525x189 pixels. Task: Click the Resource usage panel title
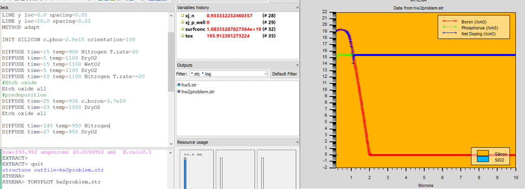click(x=193, y=142)
